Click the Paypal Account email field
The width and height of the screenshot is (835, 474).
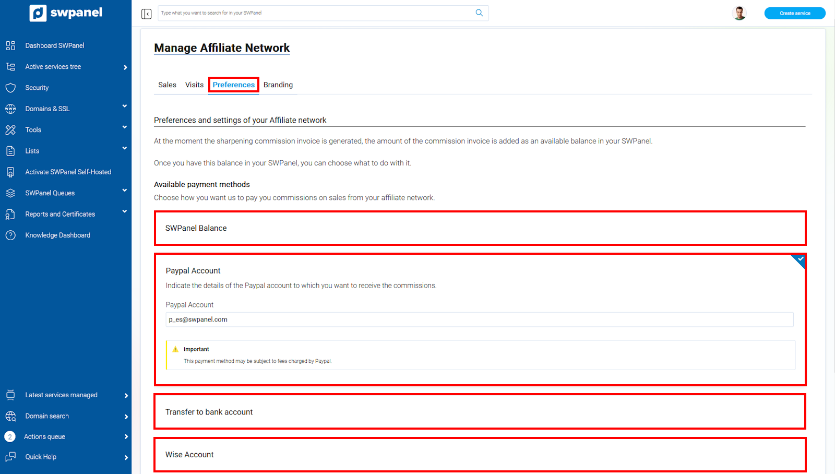point(479,319)
